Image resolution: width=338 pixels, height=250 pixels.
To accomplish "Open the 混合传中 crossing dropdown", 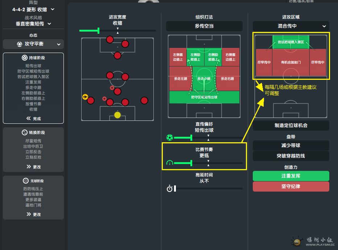I will click(291, 26).
